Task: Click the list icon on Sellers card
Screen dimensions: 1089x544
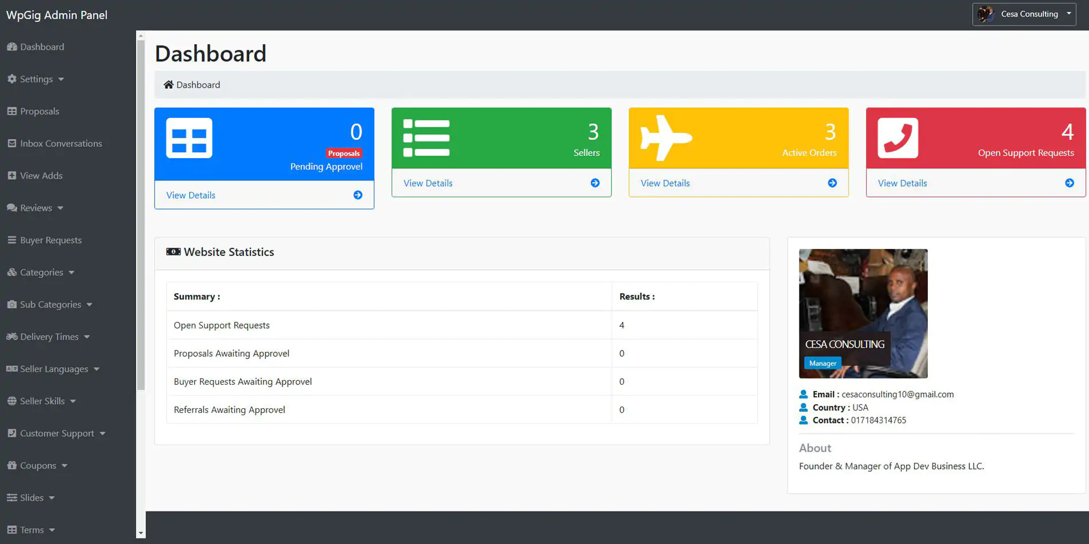Action: pyautogui.click(x=426, y=138)
